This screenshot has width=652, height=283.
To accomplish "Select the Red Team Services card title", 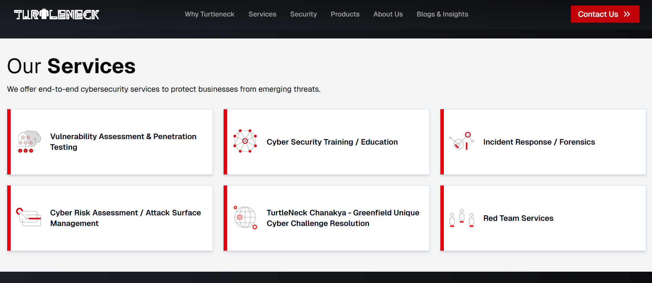I will tap(518, 218).
